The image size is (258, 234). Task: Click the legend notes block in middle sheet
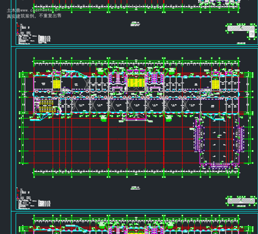click(x=33, y=198)
